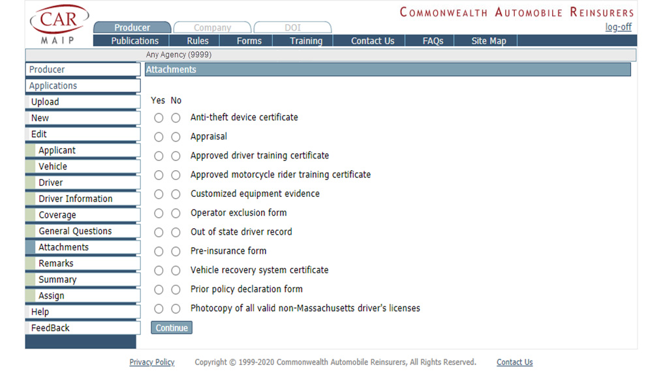Select Yes for Prior policy declaration form
663x384 pixels.
[x=159, y=289]
